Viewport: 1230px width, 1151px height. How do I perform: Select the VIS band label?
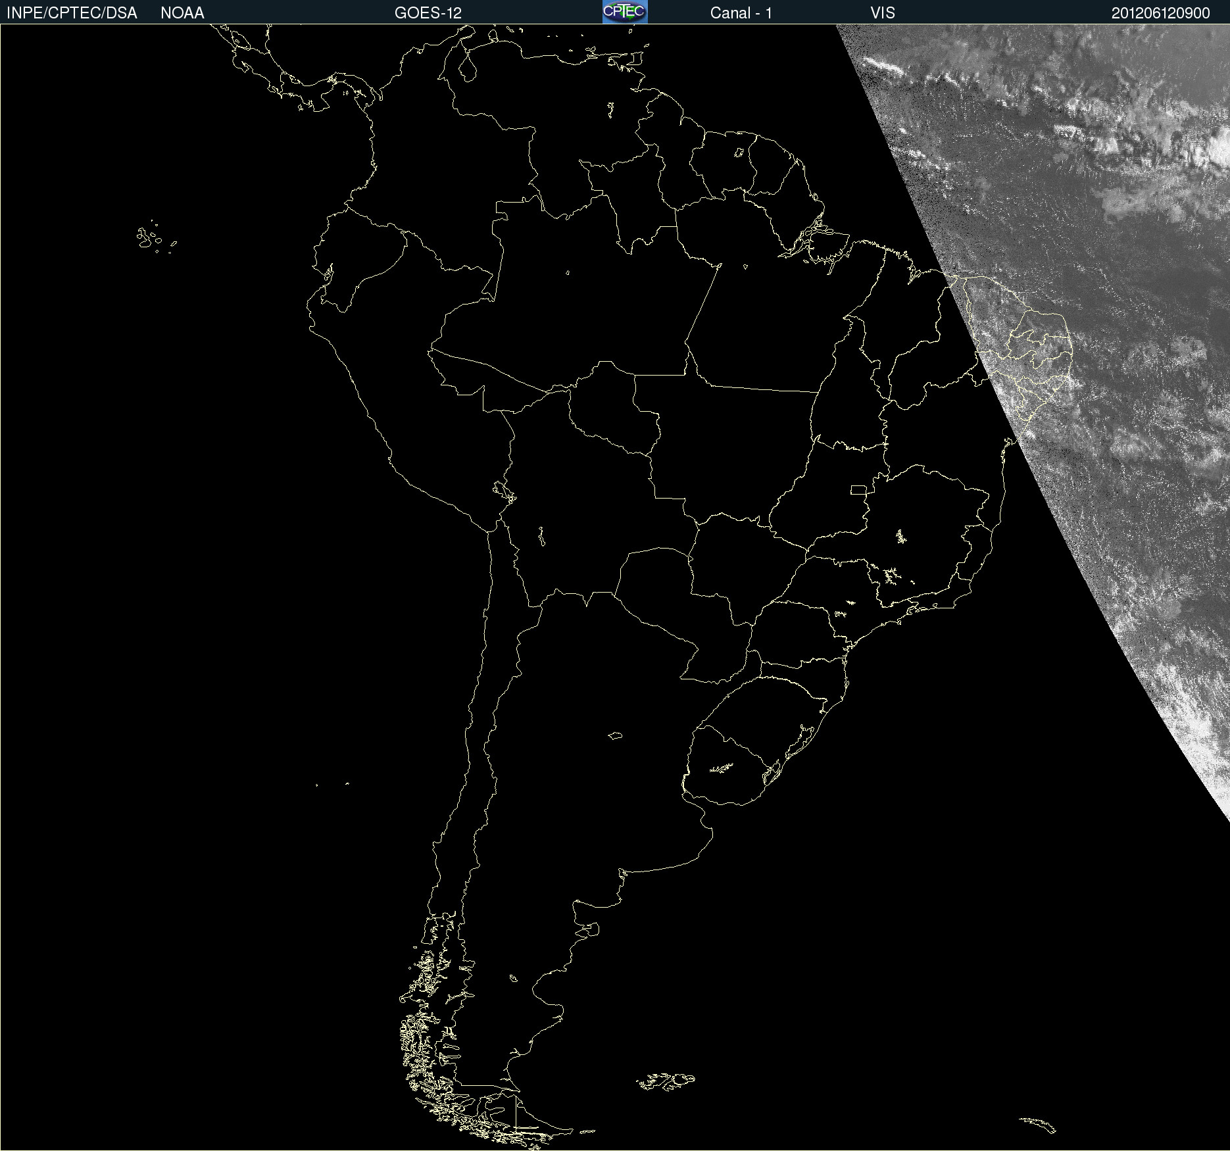pos(883,13)
